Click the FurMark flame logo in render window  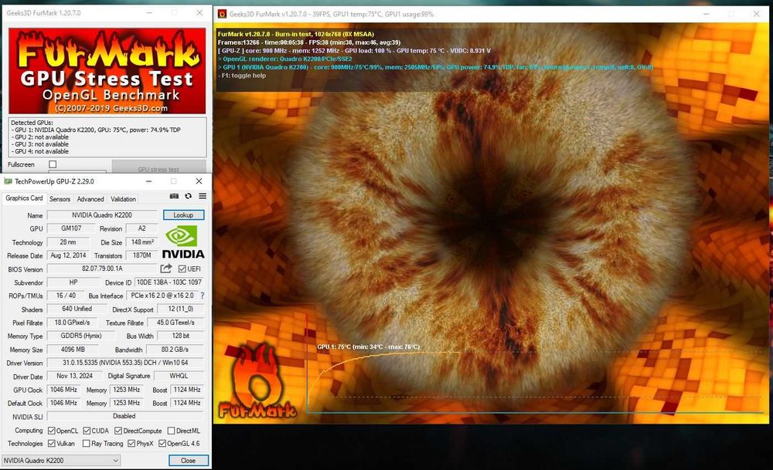click(x=256, y=381)
